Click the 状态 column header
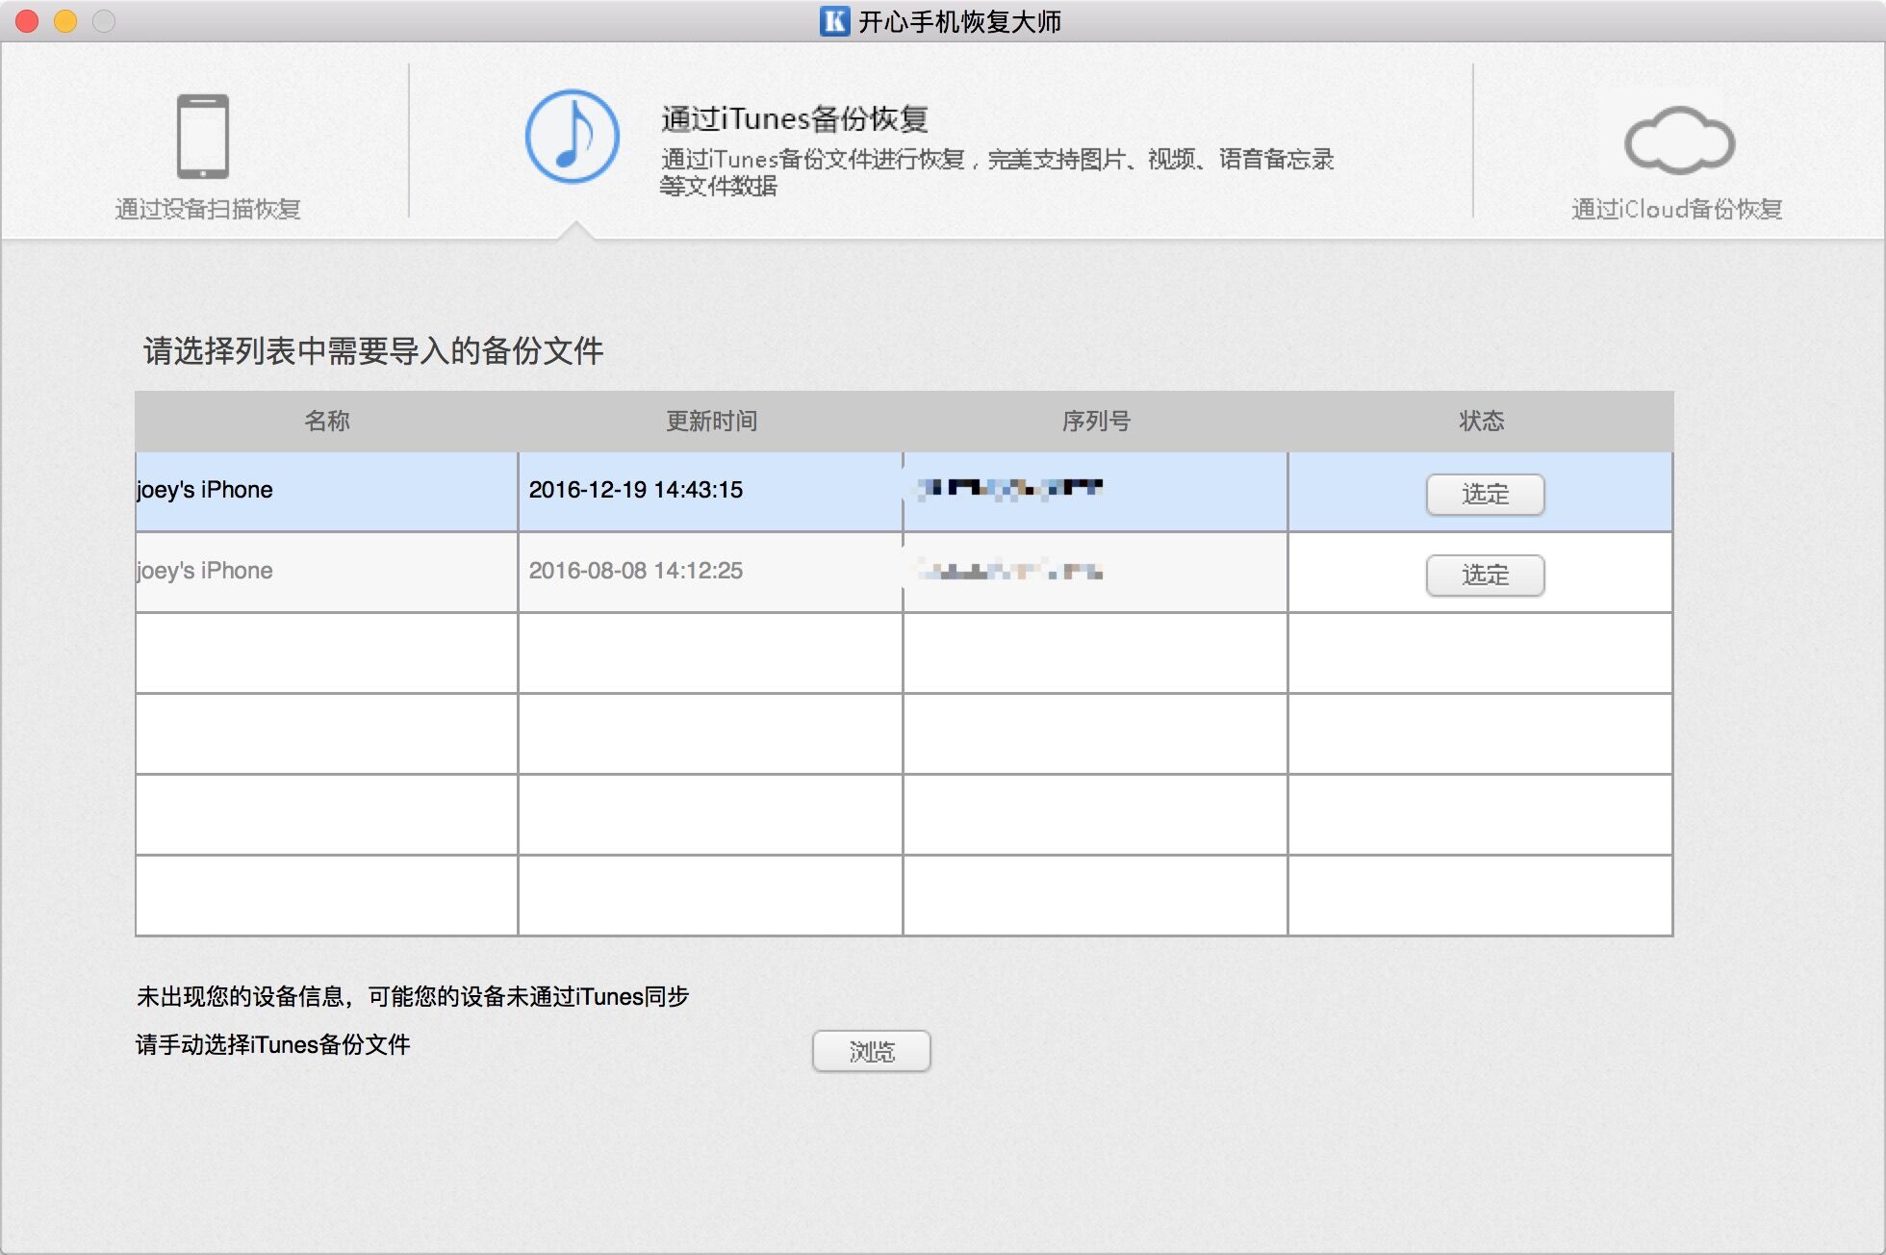Image resolution: width=1886 pixels, height=1255 pixels. coord(1481,421)
